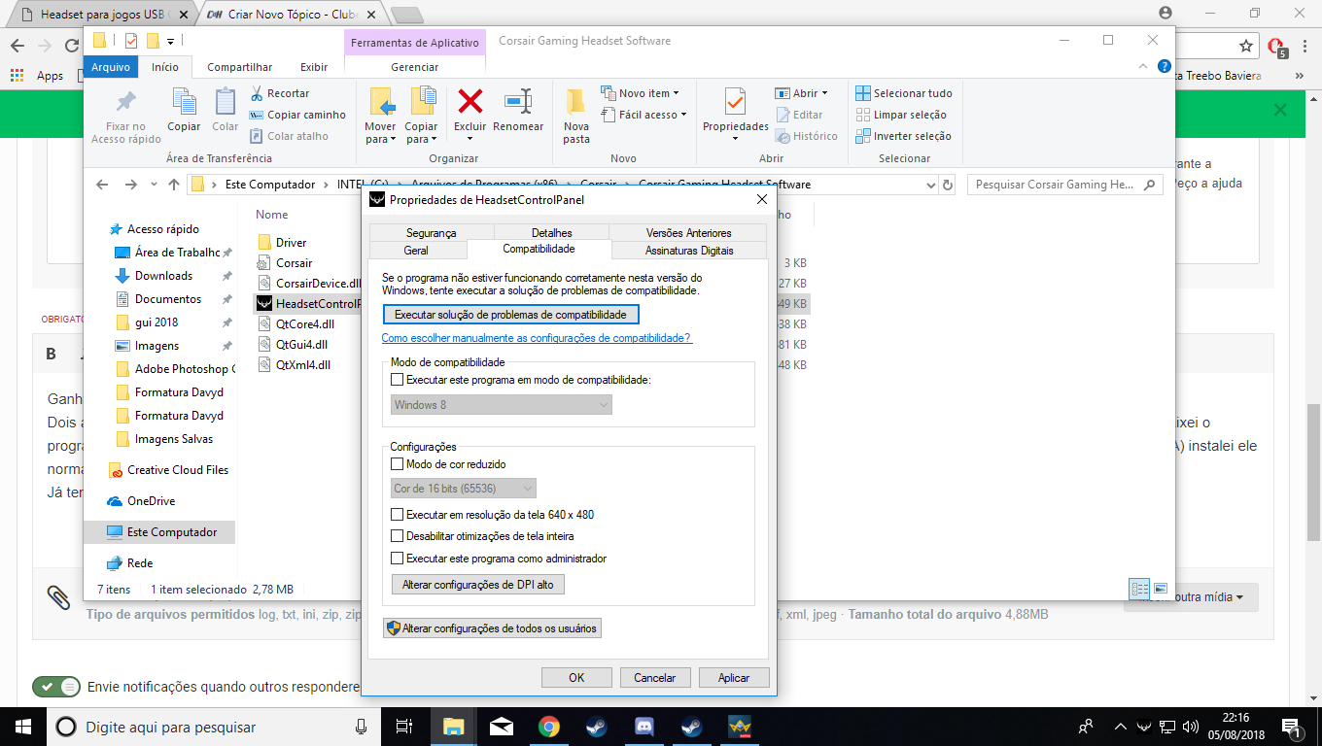The width and height of the screenshot is (1322, 746).
Task: Open the Novo item dropdown
Action: point(640,93)
